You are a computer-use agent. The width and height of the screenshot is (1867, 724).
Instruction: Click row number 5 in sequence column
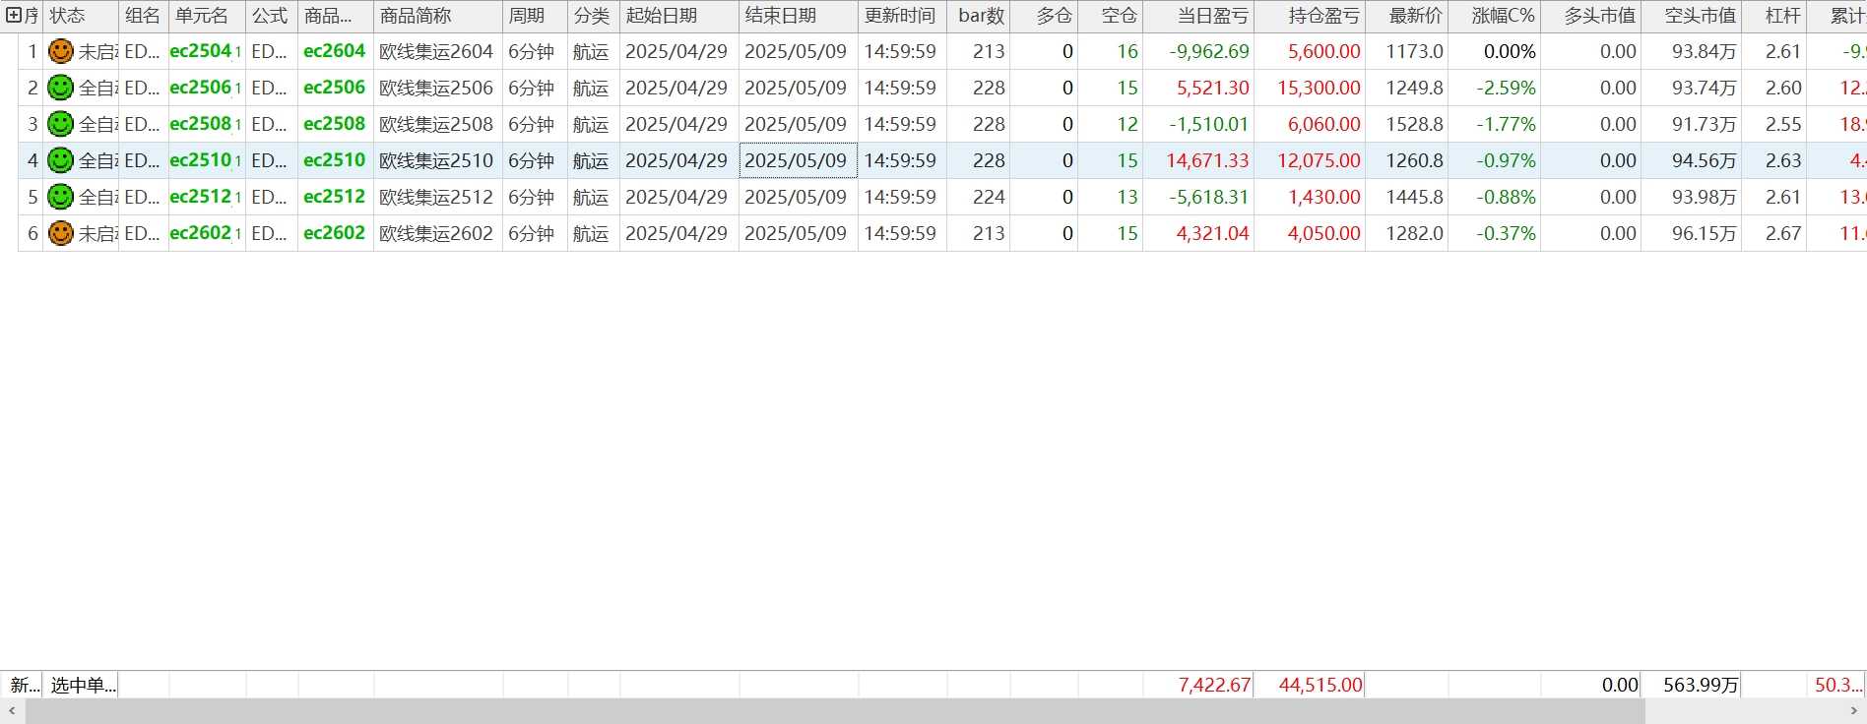tap(32, 197)
